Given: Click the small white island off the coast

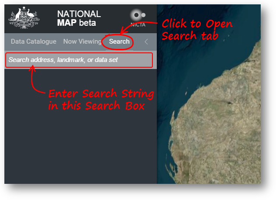Looking at the screenshot, I should [x=186, y=93].
